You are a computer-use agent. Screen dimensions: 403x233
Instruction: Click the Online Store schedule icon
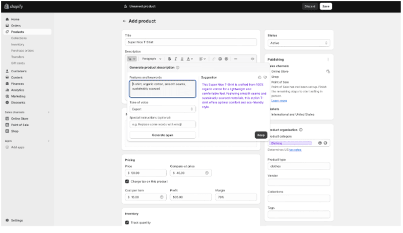(x=328, y=72)
